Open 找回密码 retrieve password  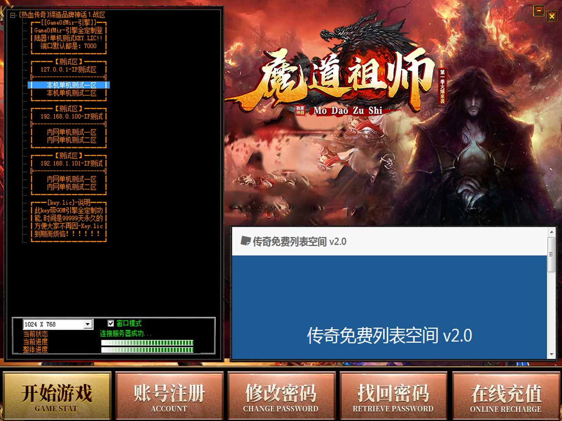pyautogui.click(x=393, y=397)
